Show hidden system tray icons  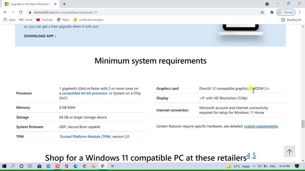coord(254,166)
